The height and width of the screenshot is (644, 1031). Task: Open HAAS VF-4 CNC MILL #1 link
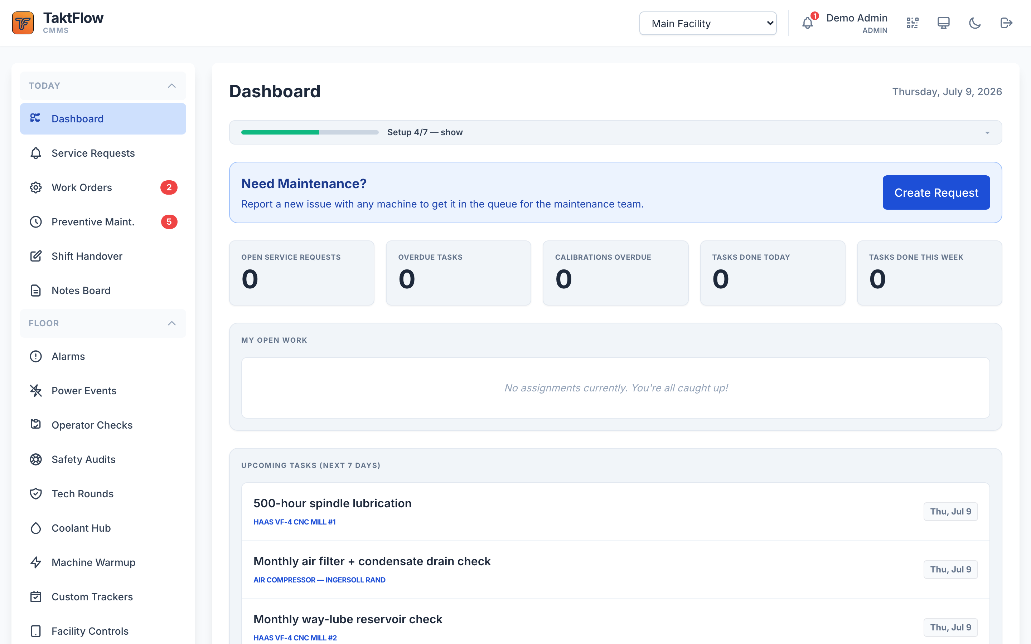[x=294, y=522]
